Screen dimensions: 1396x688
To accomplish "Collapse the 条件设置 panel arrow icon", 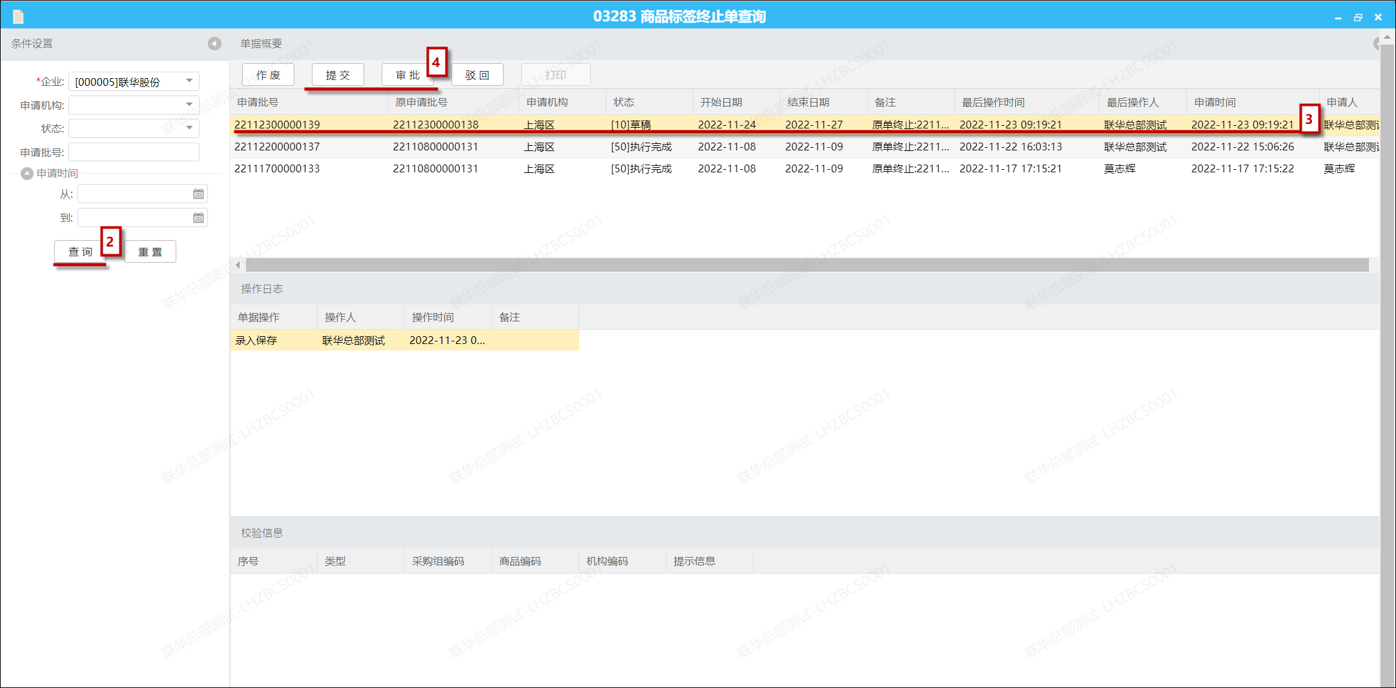I will tap(214, 43).
